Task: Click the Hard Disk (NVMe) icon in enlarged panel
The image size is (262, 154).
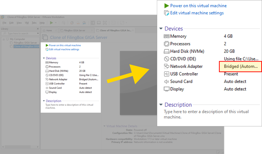Action: [166, 51]
